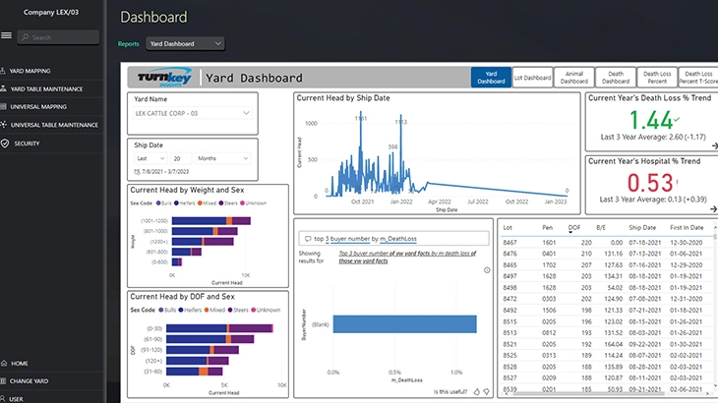The image size is (718, 403).
Task: Sort table by Ship Date column
Action: [x=642, y=227]
